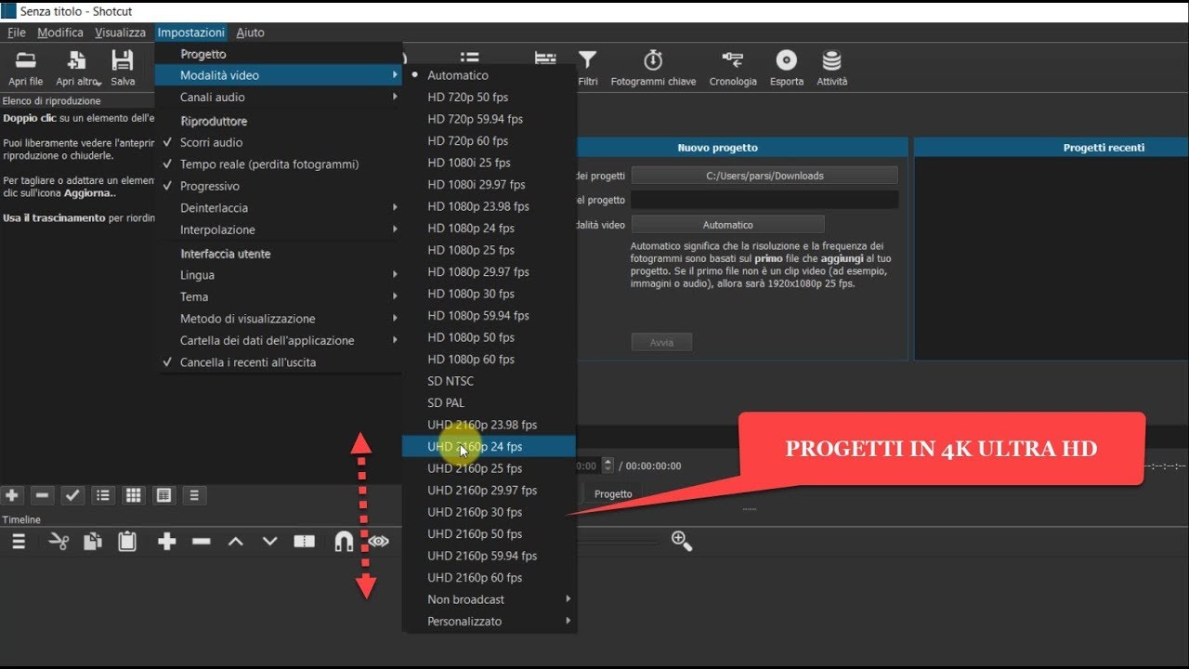The width and height of the screenshot is (1189, 669).
Task: Expand the Canali audio submenu
Action: pos(279,98)
